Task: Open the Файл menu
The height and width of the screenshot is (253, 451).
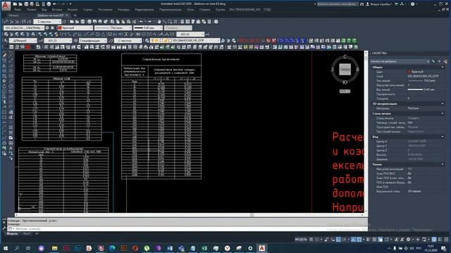Action: tap(18, 9)
